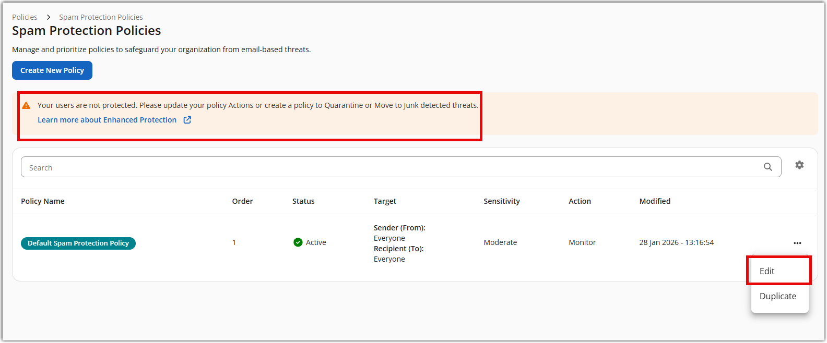Viewport: 827px width, 343px height.
Task: Select Edit from the context menu
Action: pyautogui.click(x=767, y=271)
